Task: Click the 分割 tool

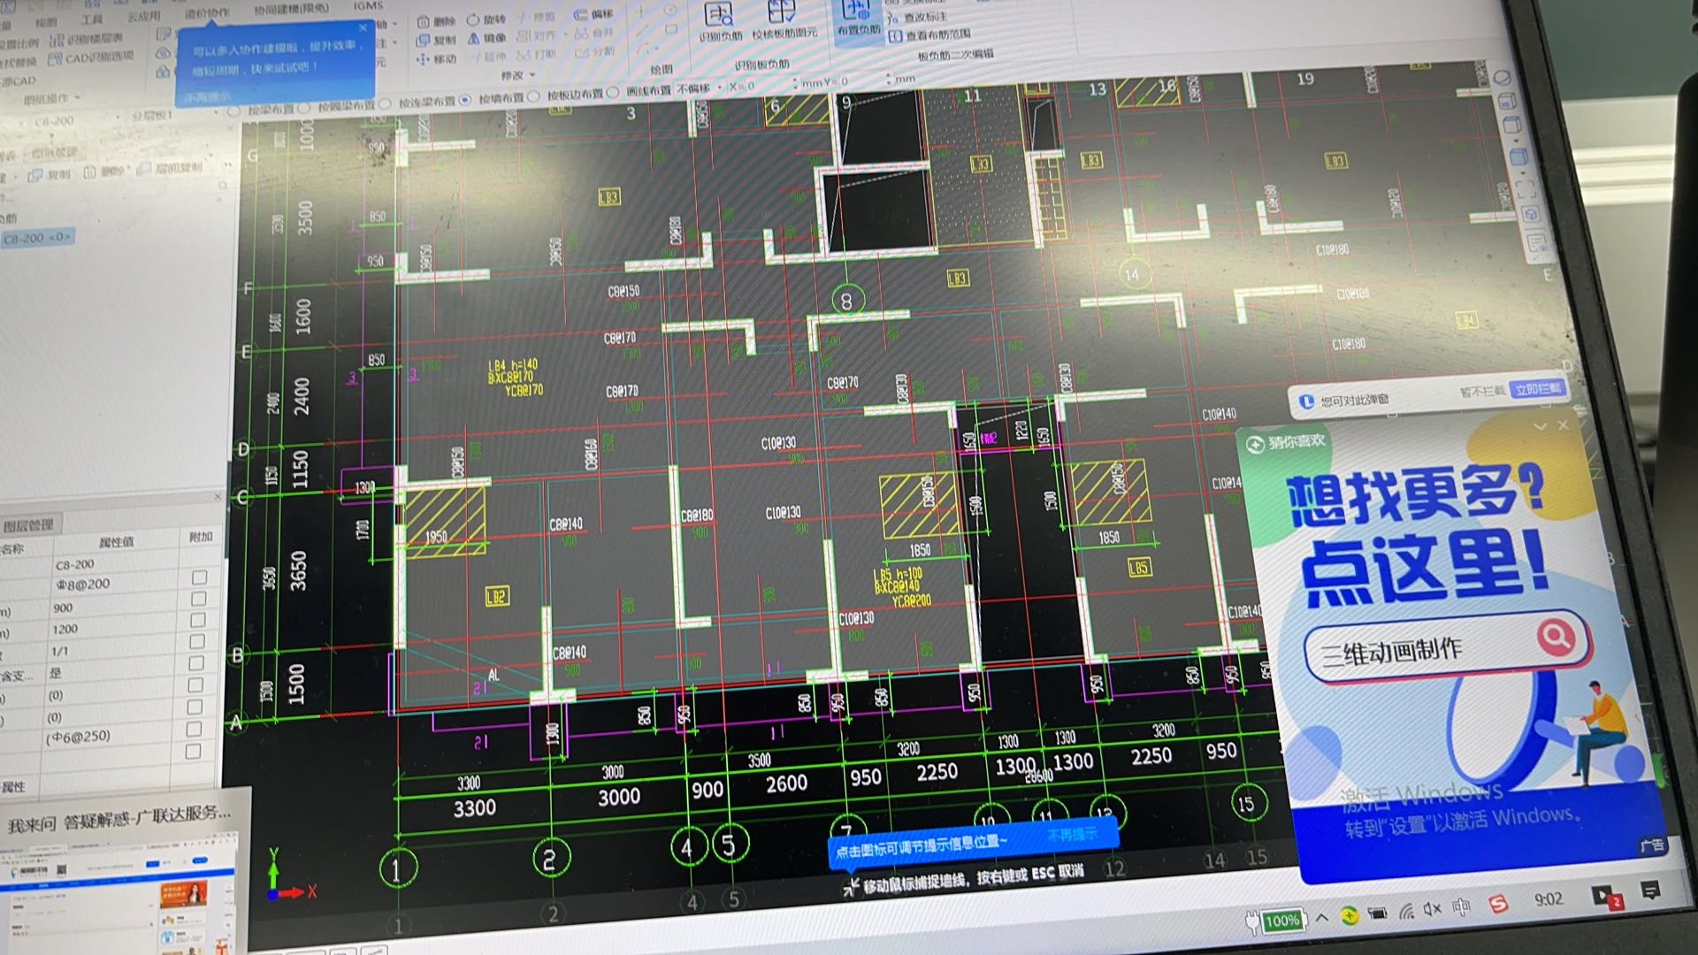Action: click(593, 52)
